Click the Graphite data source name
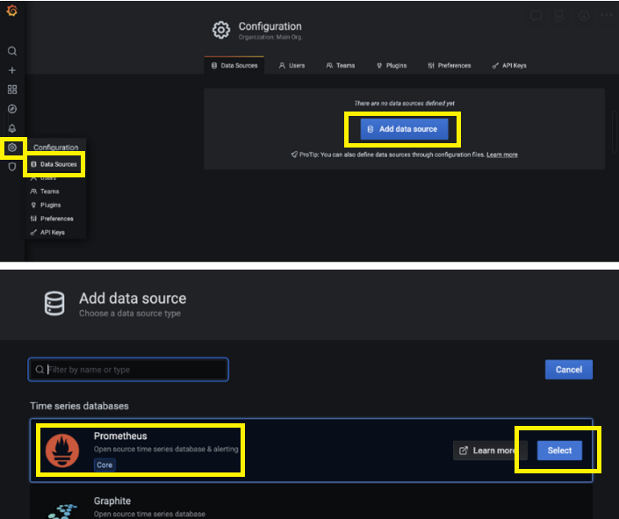619x519 pixels. click(112, 501)
